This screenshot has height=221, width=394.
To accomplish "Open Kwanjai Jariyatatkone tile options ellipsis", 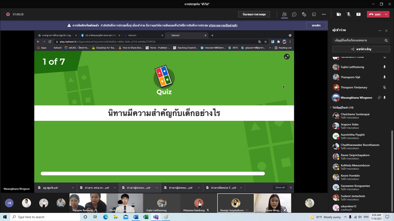I will [247, 210].
